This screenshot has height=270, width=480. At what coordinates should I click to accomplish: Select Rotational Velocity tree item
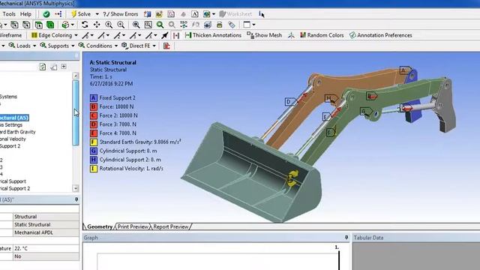pyautogui.click(x=13, y=139)
